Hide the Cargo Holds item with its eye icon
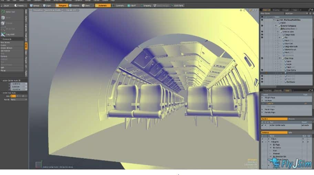 coord(262,35)
